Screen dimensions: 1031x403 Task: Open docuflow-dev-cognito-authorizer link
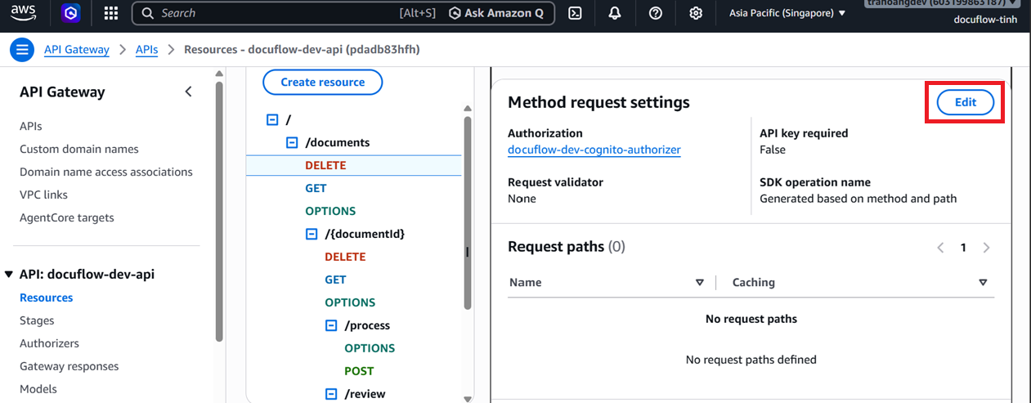pos(594,150)
